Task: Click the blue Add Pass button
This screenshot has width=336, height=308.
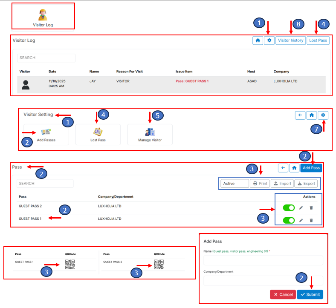Action: [311, 168]
